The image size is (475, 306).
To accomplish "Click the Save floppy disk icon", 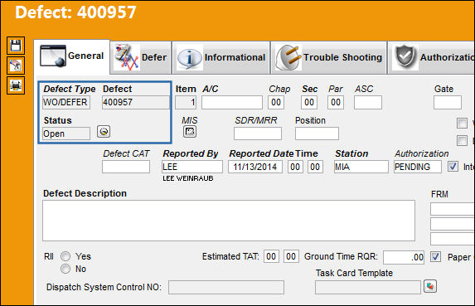I will [16, 46].
